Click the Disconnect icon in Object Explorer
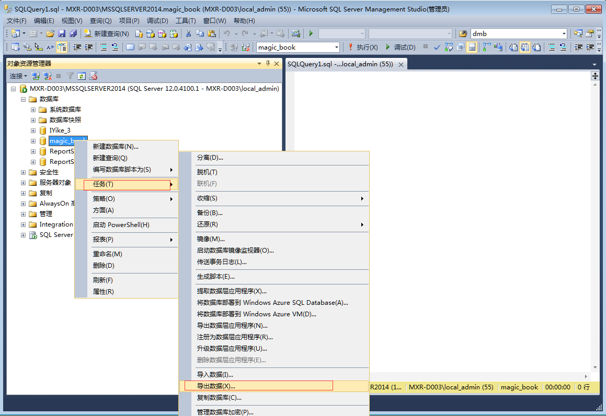 (x=47, y=76)
